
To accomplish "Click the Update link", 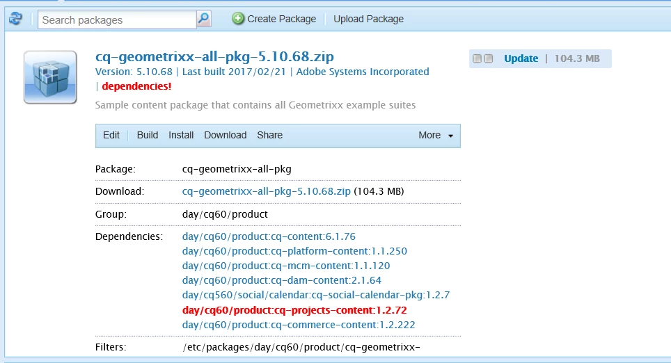I will click(x=521, y=58).
